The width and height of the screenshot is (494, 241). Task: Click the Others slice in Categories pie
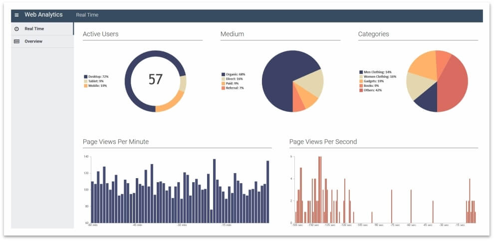(454, 85)
